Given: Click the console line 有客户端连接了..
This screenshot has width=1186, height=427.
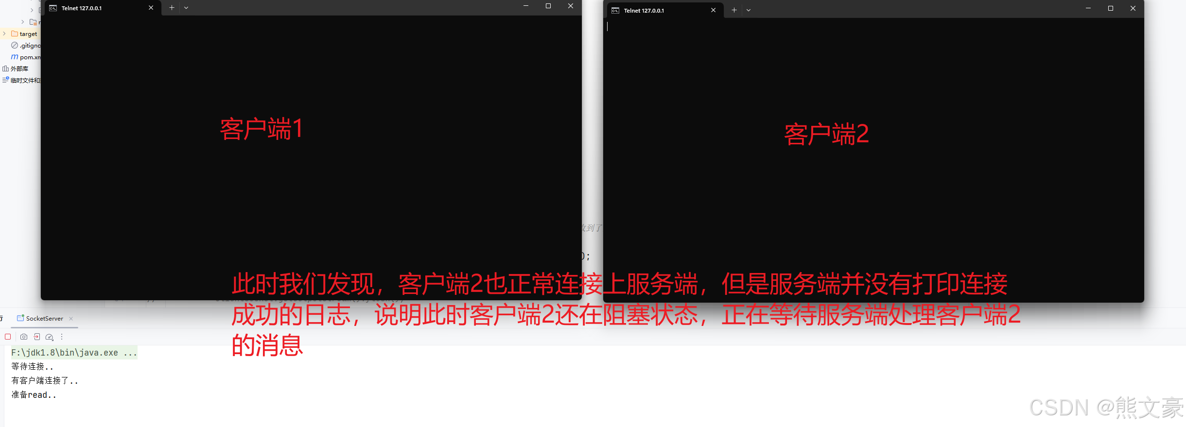Looking at the screenshot, I should pos(45,381).
